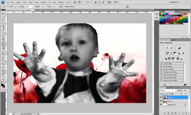Click the foreground color swatch
Viewport: 191px width, 115px height.
tap(2, 85)
